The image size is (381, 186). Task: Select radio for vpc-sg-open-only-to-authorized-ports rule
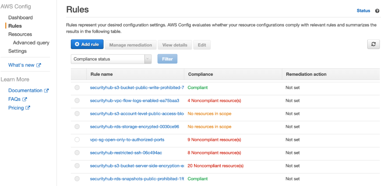pyautogui.click(x=77, y=140)
